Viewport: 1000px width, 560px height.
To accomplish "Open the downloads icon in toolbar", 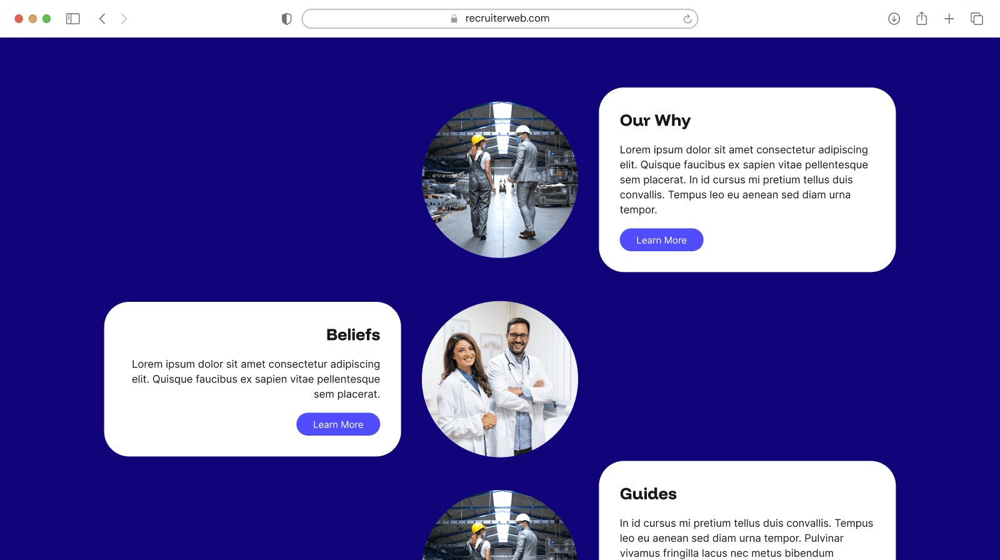I will point(894,19).
